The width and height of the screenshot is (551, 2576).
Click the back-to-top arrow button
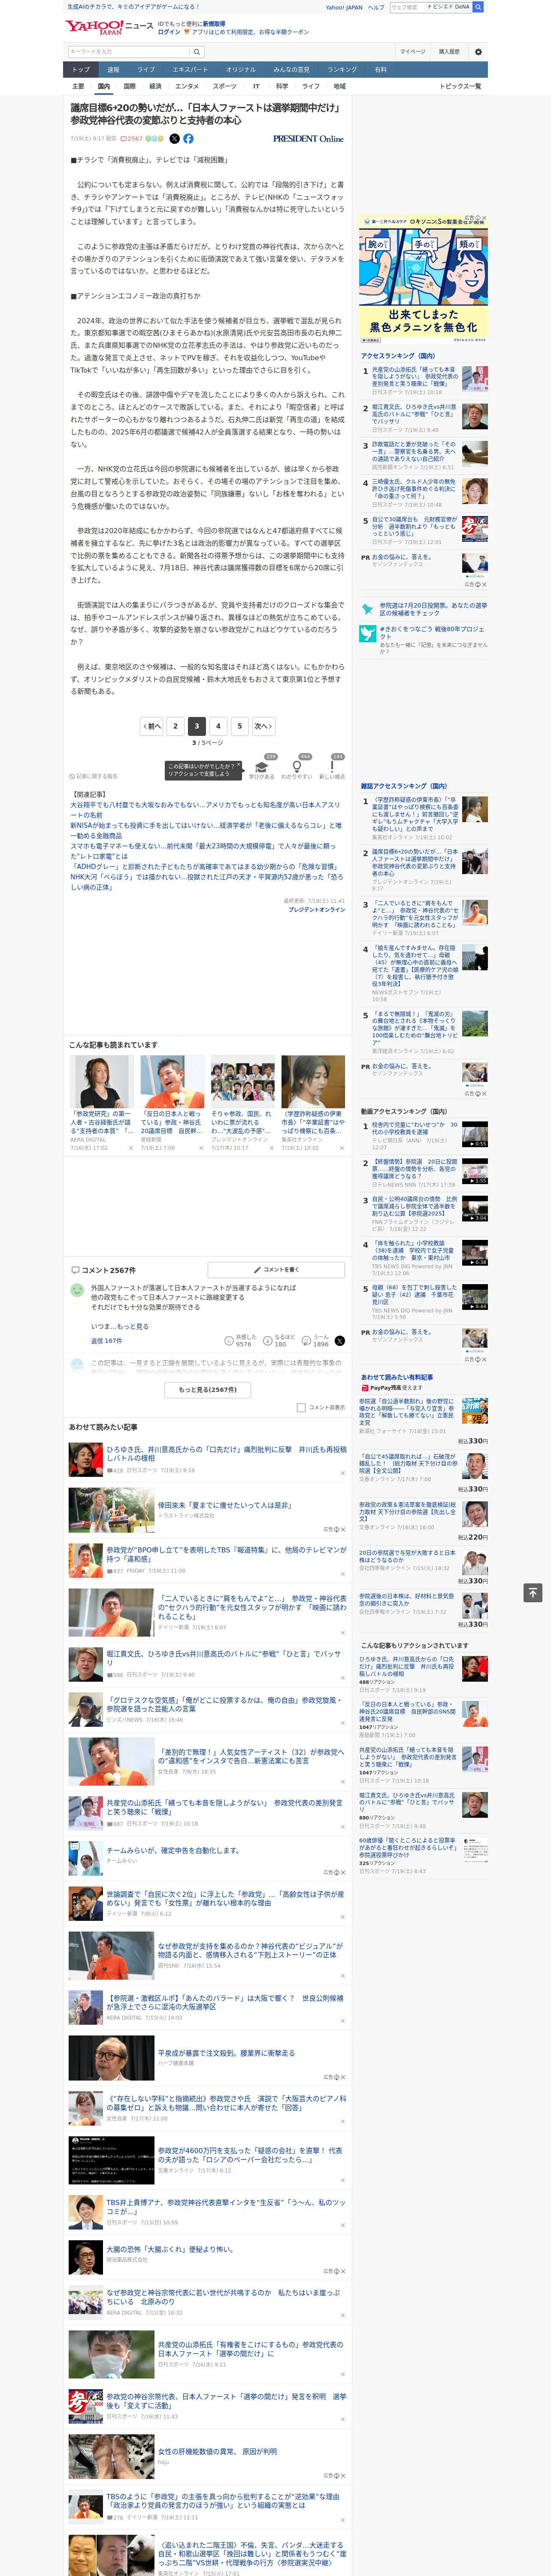(x=533, y=1592)
